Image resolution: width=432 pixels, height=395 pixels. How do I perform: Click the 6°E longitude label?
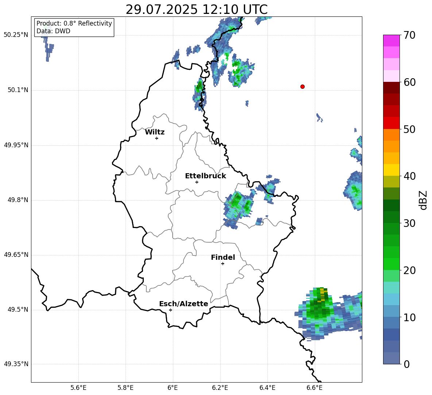[x=173, y=388]
